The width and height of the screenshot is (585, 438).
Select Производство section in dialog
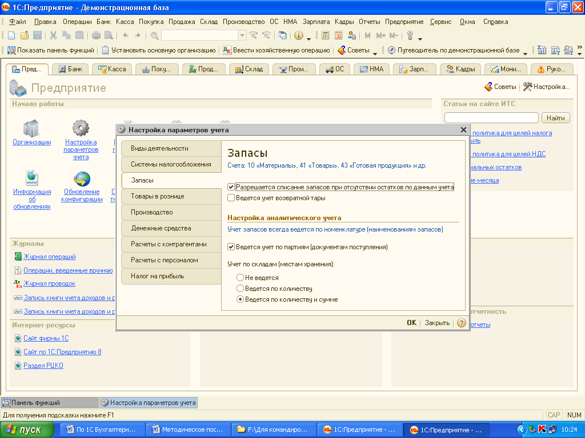point(171,212)
